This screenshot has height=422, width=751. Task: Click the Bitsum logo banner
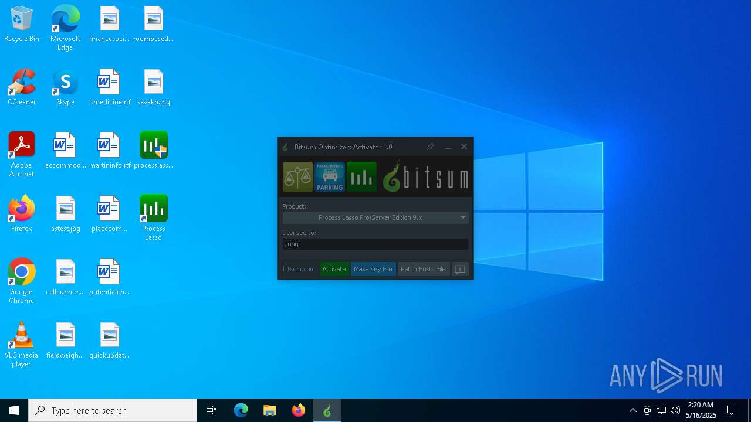[x=425, y=177]
